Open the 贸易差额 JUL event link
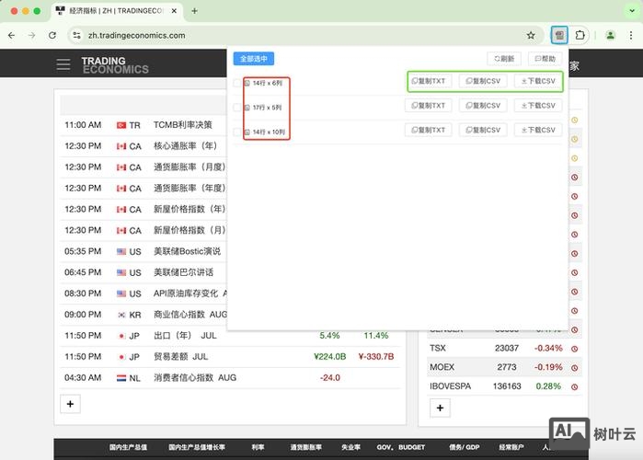 point(181,357)
